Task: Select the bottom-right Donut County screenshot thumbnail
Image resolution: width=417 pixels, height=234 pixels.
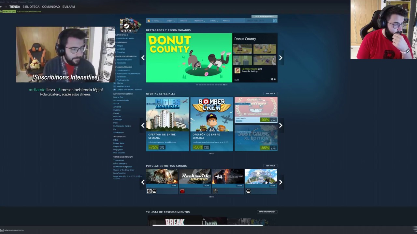Action: (265, 60)
